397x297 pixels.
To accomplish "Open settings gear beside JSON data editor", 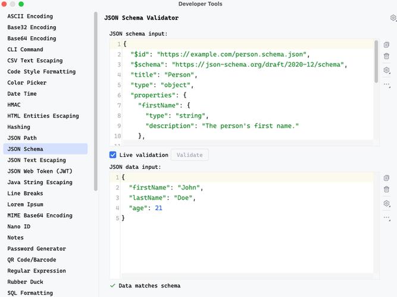I will [386, 203].
